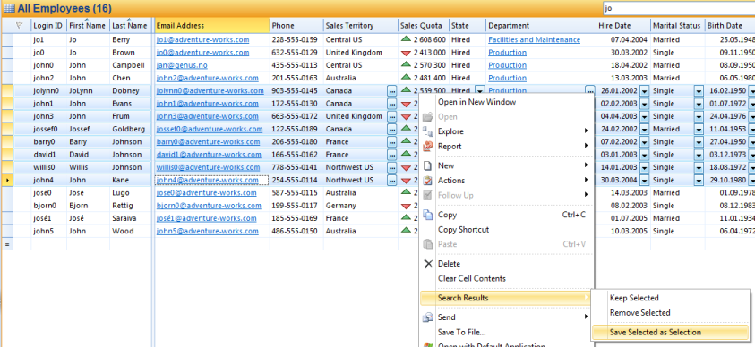Viewport: 755px width, 347px height.
Task: Select Last Name cell Goldberg
Action: click(131, 129)
